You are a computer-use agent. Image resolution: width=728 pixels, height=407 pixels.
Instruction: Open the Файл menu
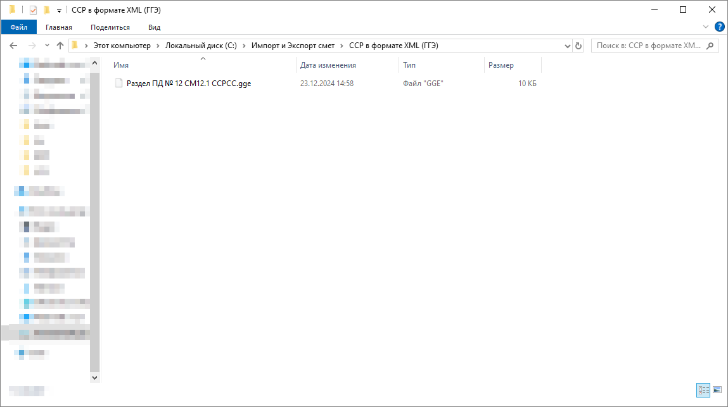coord(19,27)
